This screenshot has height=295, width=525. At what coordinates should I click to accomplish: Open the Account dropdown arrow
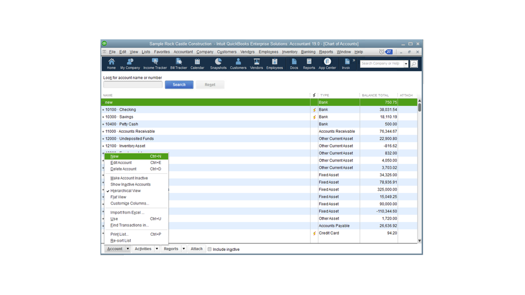click(x=128, y=249)
